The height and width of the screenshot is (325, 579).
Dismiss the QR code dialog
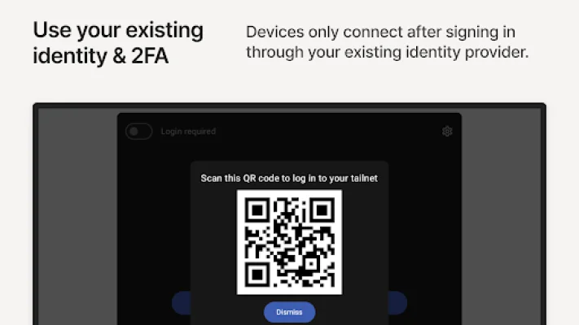point(290,312)
